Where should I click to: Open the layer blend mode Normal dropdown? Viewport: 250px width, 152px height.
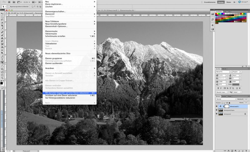[x=226, y=99]
